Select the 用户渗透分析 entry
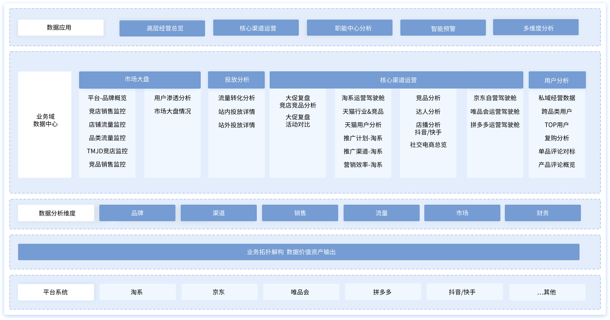The image size is (610, 320). click(172, 98)
